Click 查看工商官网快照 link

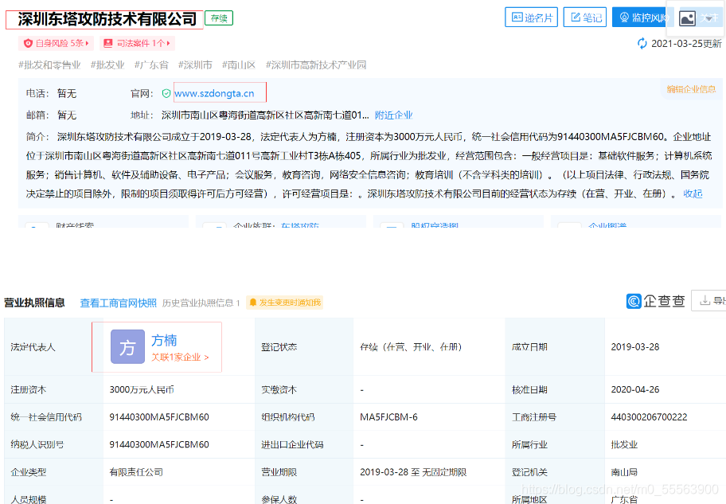118,303
